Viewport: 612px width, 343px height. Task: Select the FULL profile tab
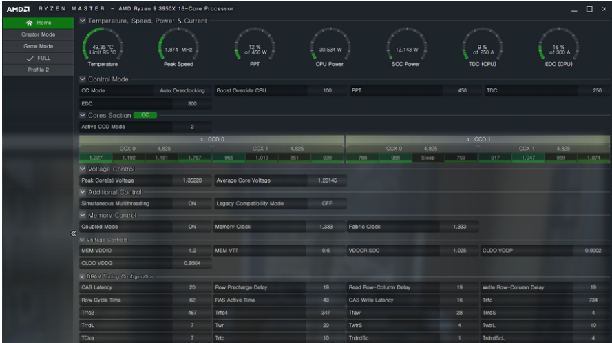(39, 58)
